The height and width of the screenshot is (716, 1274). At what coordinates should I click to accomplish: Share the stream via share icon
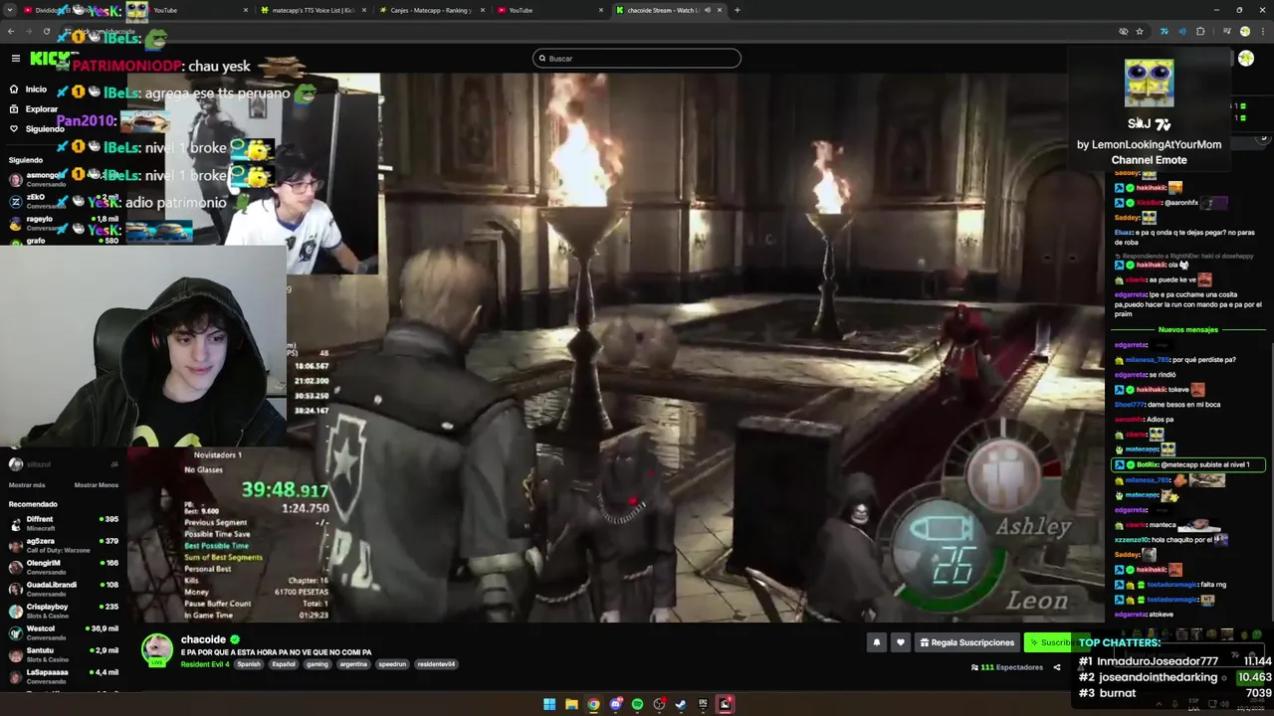coord(1057,667)
